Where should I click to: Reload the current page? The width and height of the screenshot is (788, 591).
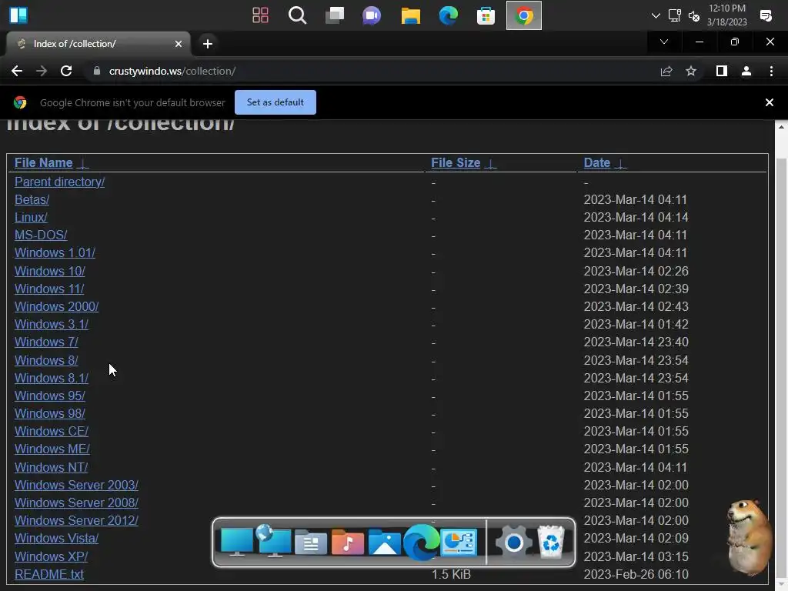pyautogui.click(x=66, y=71)
